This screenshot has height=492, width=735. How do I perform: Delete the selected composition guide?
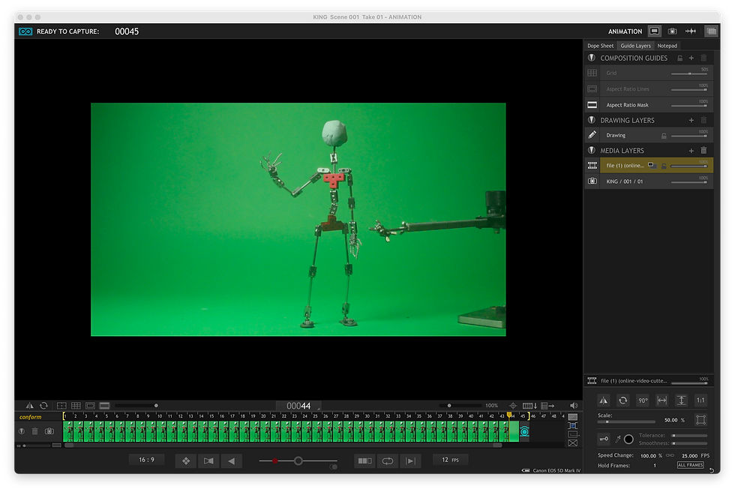703,58
